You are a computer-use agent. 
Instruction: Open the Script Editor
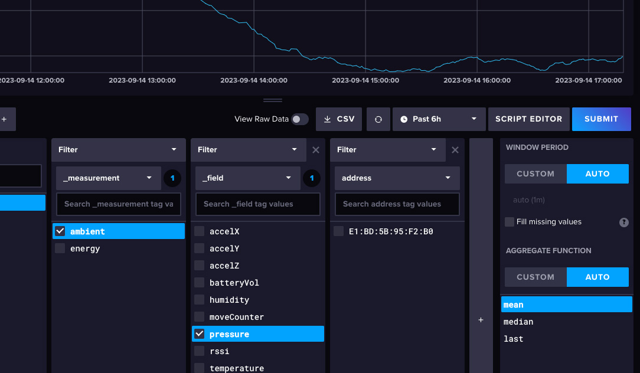528,119
